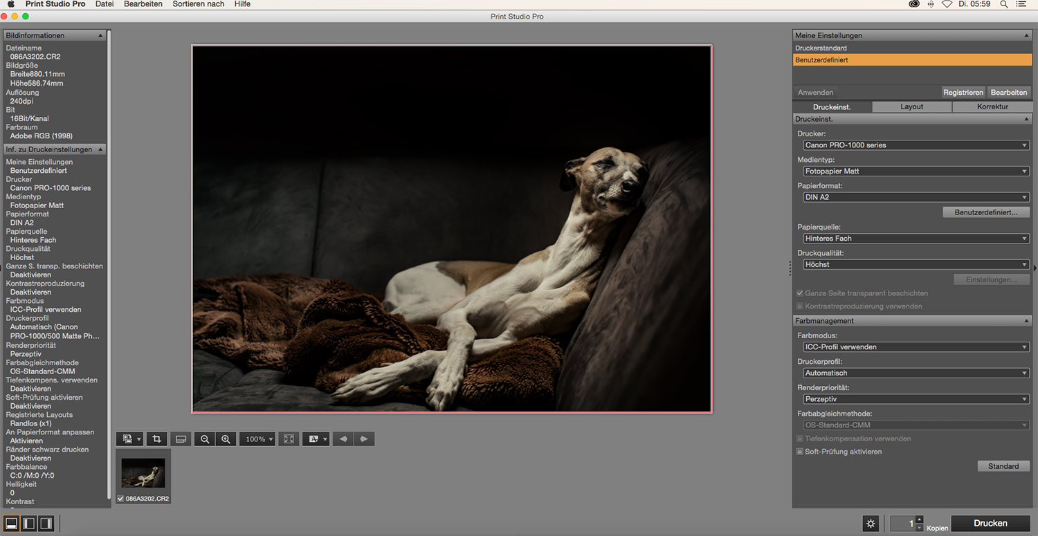Enable 'Soft-Prüfung aktivieren' checkbox
The width and height of the screenshot is (1038, 536).
[800, 452]
